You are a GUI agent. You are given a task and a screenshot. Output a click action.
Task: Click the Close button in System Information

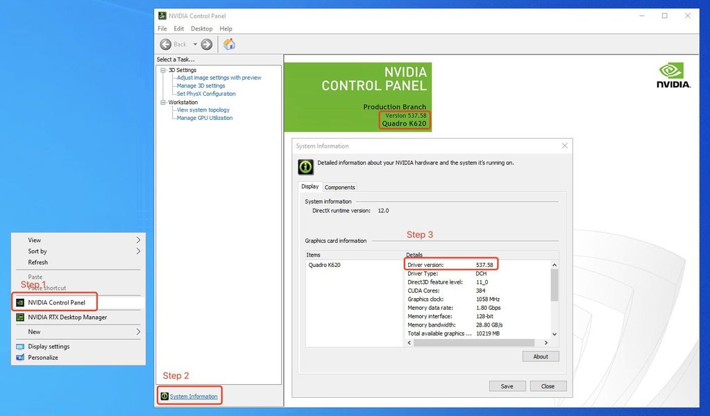pyautogui.click(x=548, y=386)
